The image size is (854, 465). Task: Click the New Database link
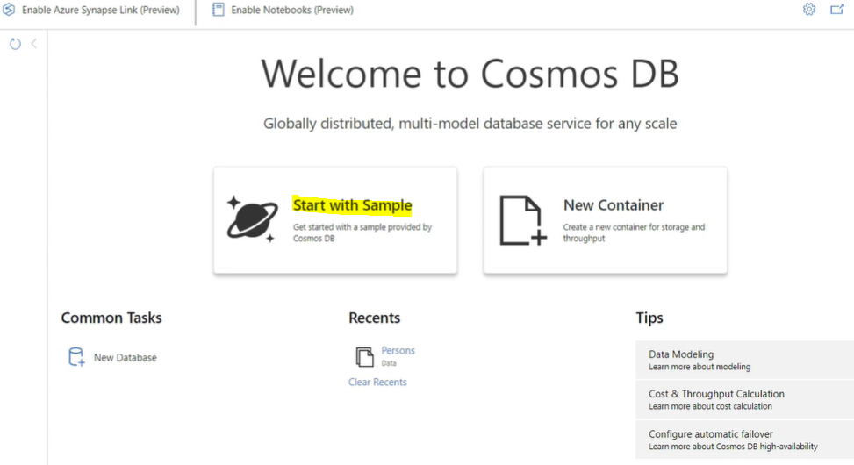point(126,358)
